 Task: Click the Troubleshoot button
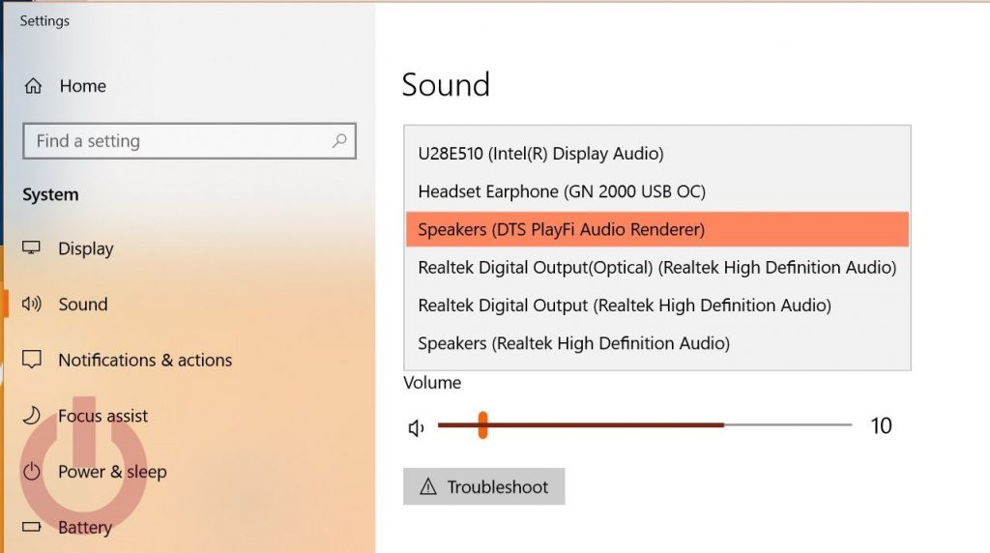(483, 486)
